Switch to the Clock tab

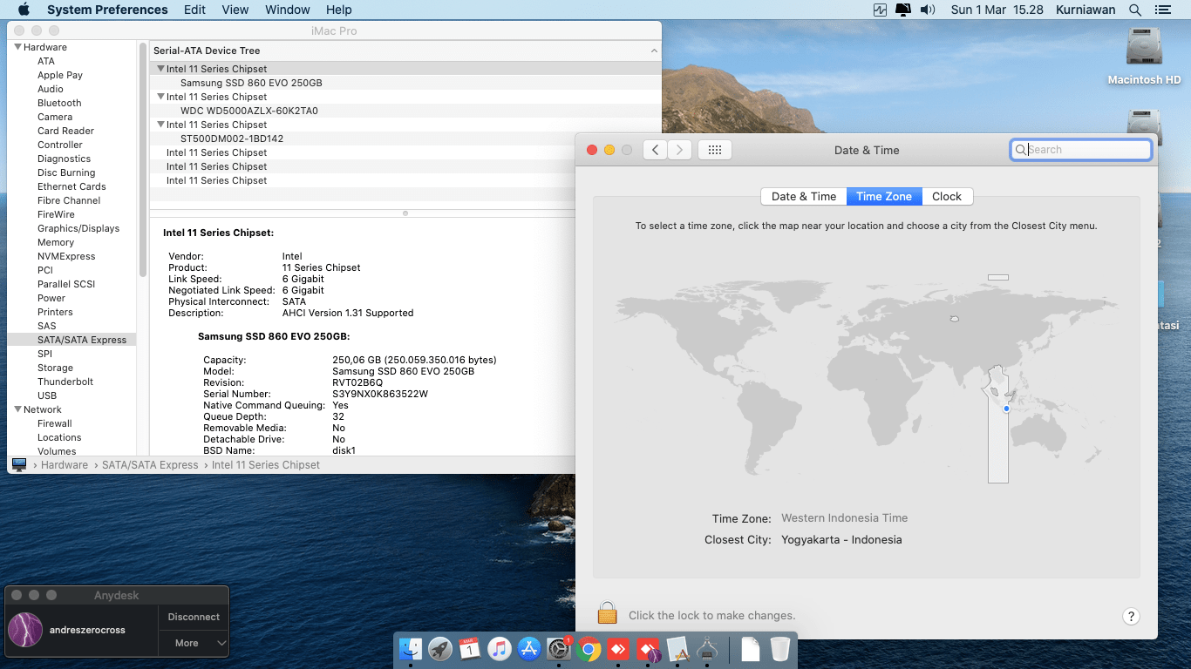coord(946,196)
